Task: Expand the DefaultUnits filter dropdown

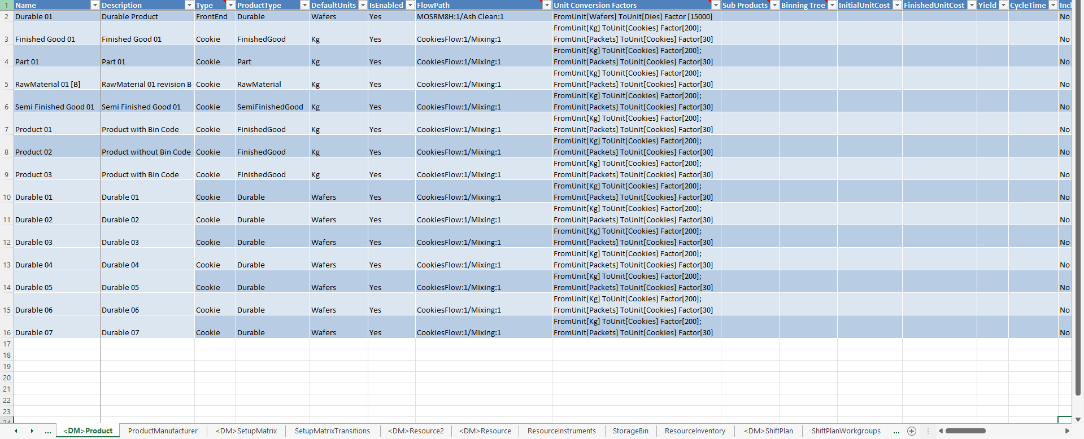Action: (x=363, y=5)
